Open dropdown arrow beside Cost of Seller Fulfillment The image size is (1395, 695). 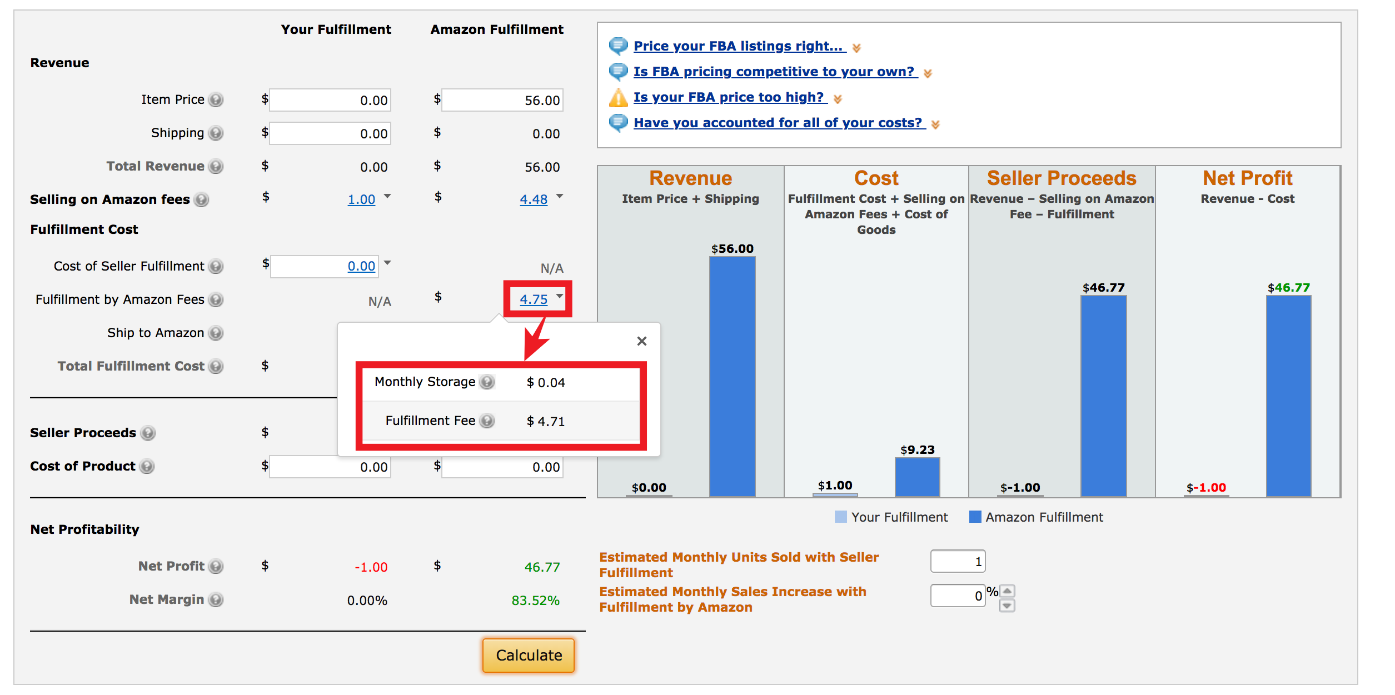(x=387, y=263)
